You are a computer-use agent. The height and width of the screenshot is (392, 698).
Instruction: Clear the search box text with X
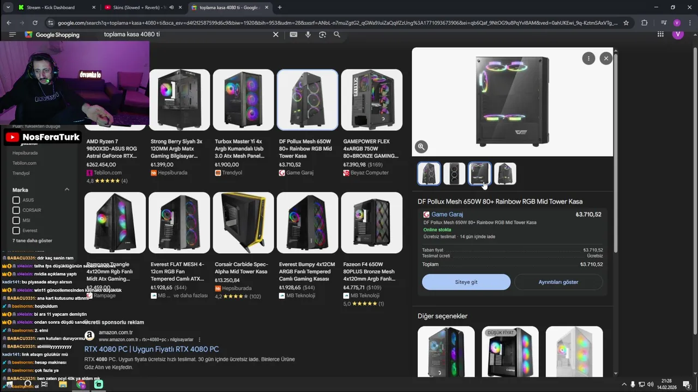[x=275, y=34]
